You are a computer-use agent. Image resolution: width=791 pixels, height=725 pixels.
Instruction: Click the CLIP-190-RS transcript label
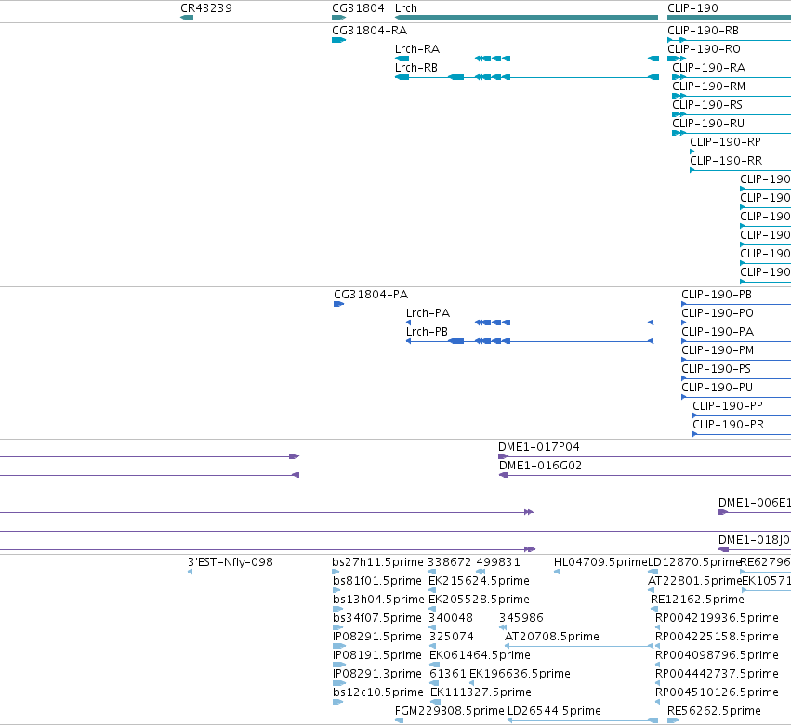(x=707, y=105)
